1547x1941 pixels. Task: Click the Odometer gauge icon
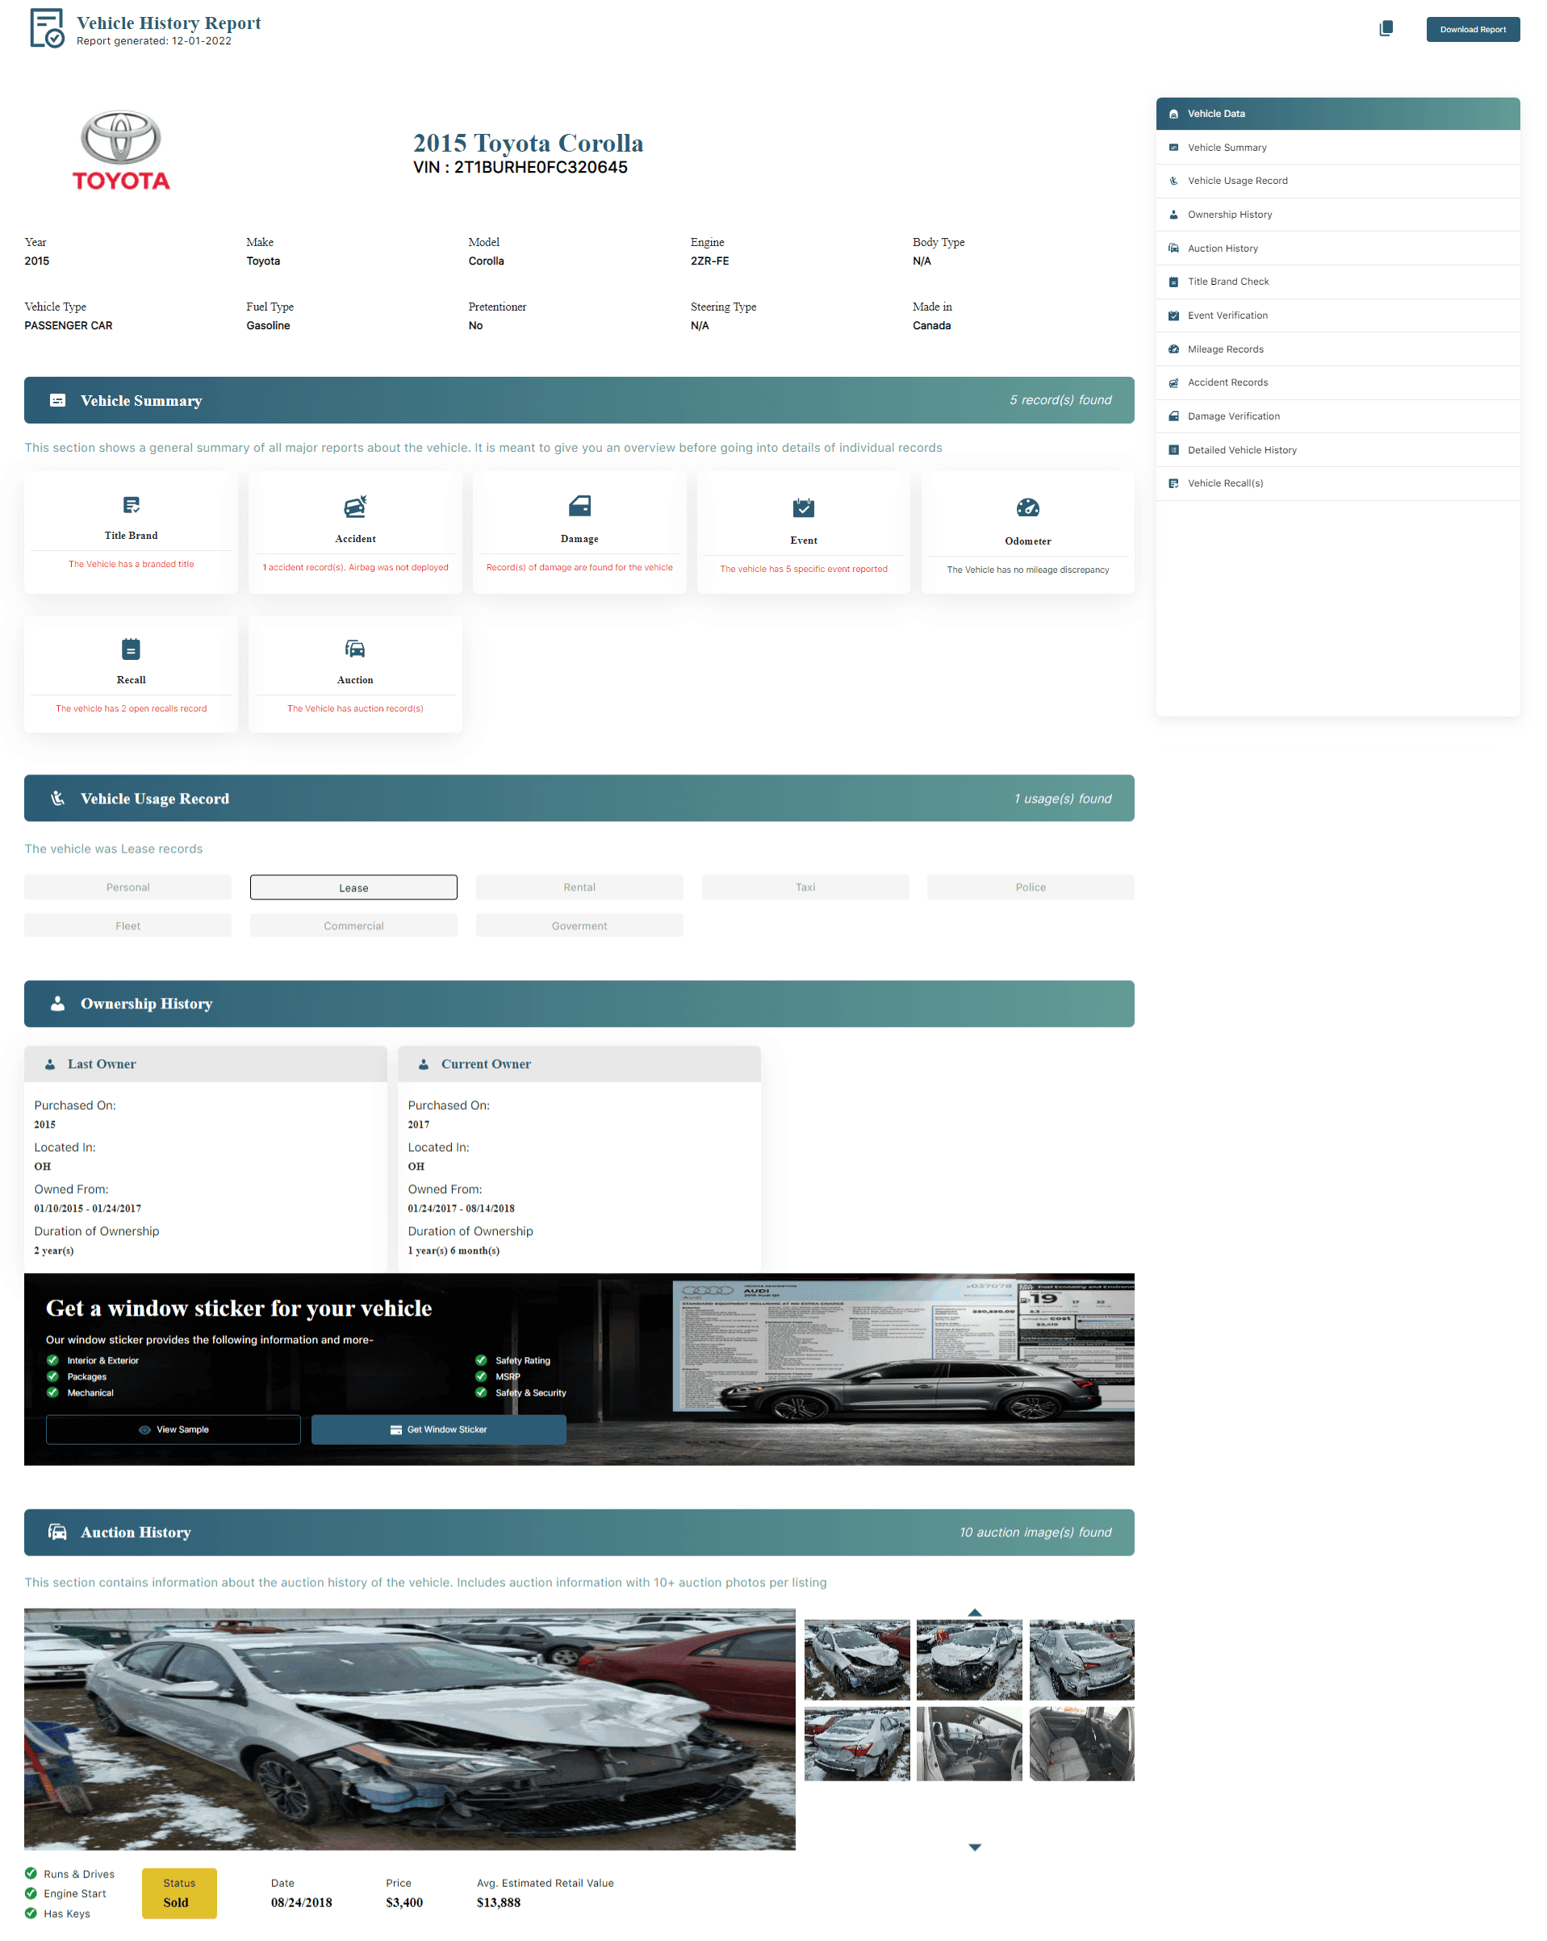coord(1027,507)
